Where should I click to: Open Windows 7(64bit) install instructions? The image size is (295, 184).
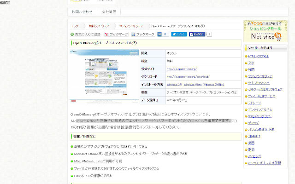point(213,85)
